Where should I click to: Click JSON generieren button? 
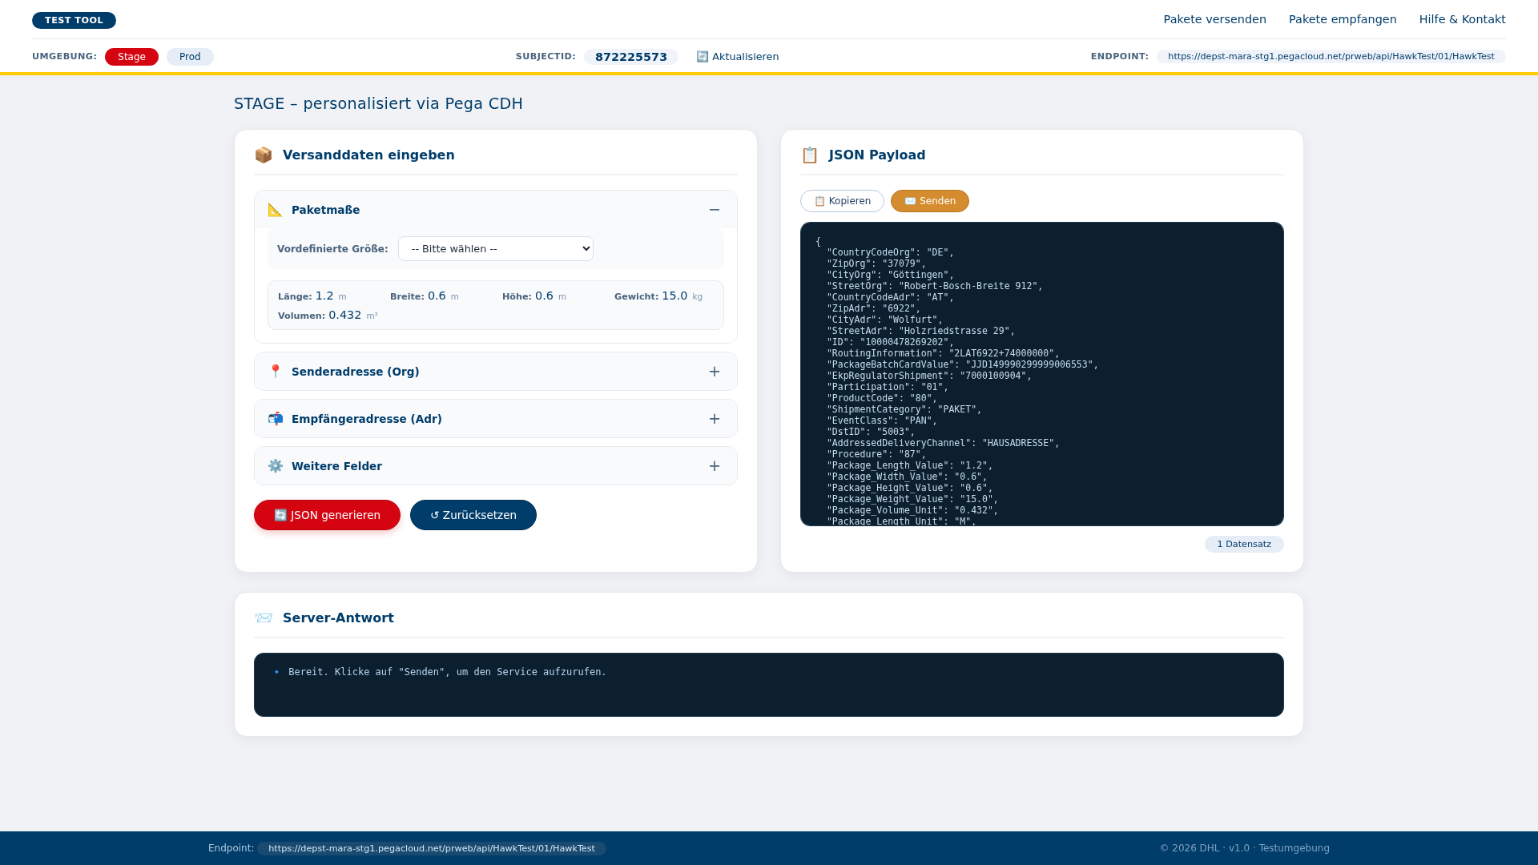[327, 515]
